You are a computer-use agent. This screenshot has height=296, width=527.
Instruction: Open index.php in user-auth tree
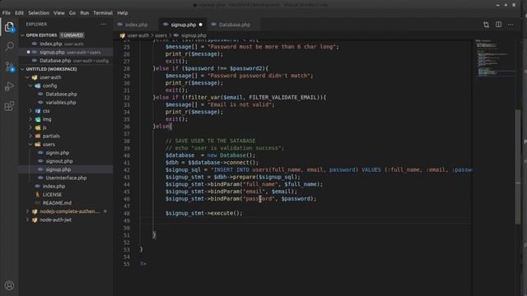66,187
